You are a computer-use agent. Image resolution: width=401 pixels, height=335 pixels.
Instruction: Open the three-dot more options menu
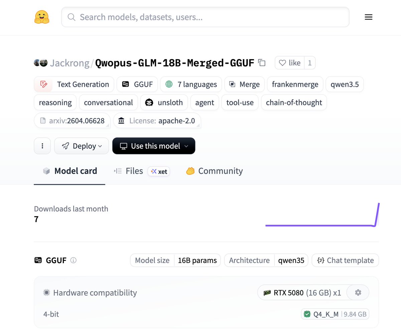coord(42,146)
